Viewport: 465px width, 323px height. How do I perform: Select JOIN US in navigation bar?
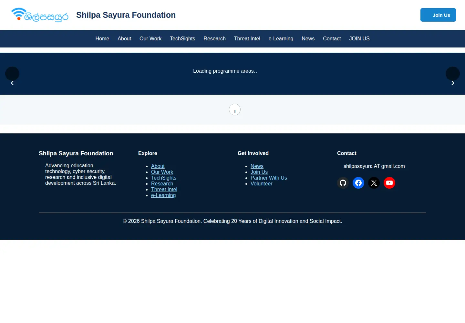click(x=359, y=39)
